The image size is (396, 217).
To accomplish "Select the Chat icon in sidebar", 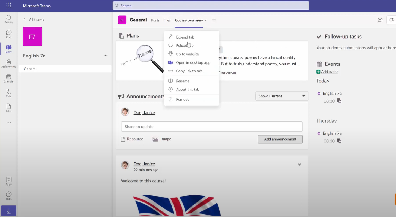I will point(9,33).
